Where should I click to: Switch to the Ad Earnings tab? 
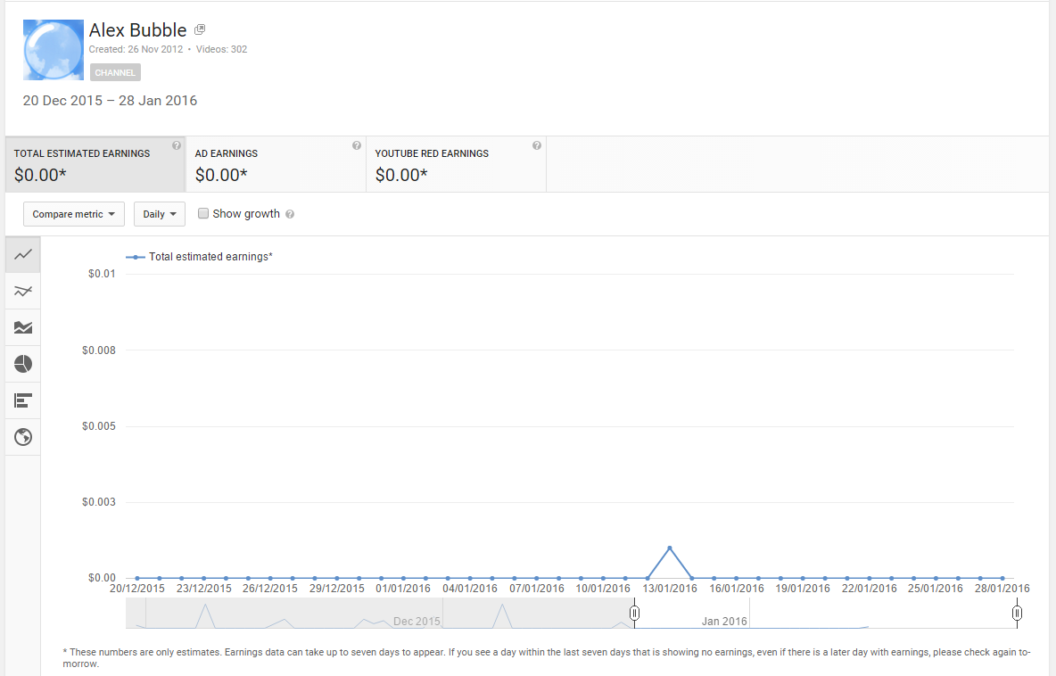coord(275,165)
